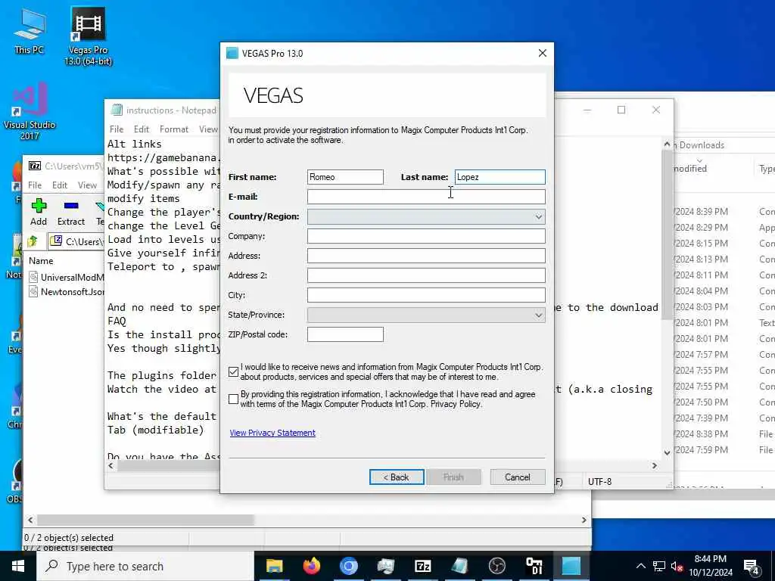
Task: Select UniversalModM file icon in 7-Zip
Action: (x=33, y=277)
